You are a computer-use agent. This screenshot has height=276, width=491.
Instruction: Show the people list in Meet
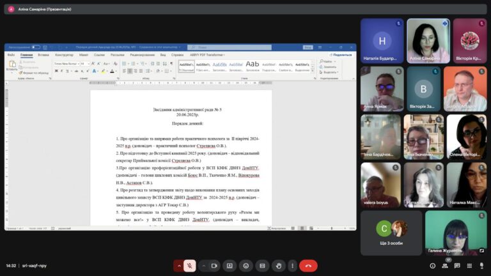445,266
